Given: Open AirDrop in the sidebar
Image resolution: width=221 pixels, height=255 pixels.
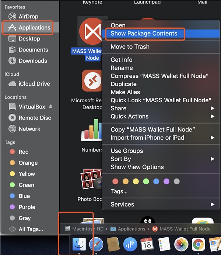Looking at the screenshot, I should coord(28,17).
